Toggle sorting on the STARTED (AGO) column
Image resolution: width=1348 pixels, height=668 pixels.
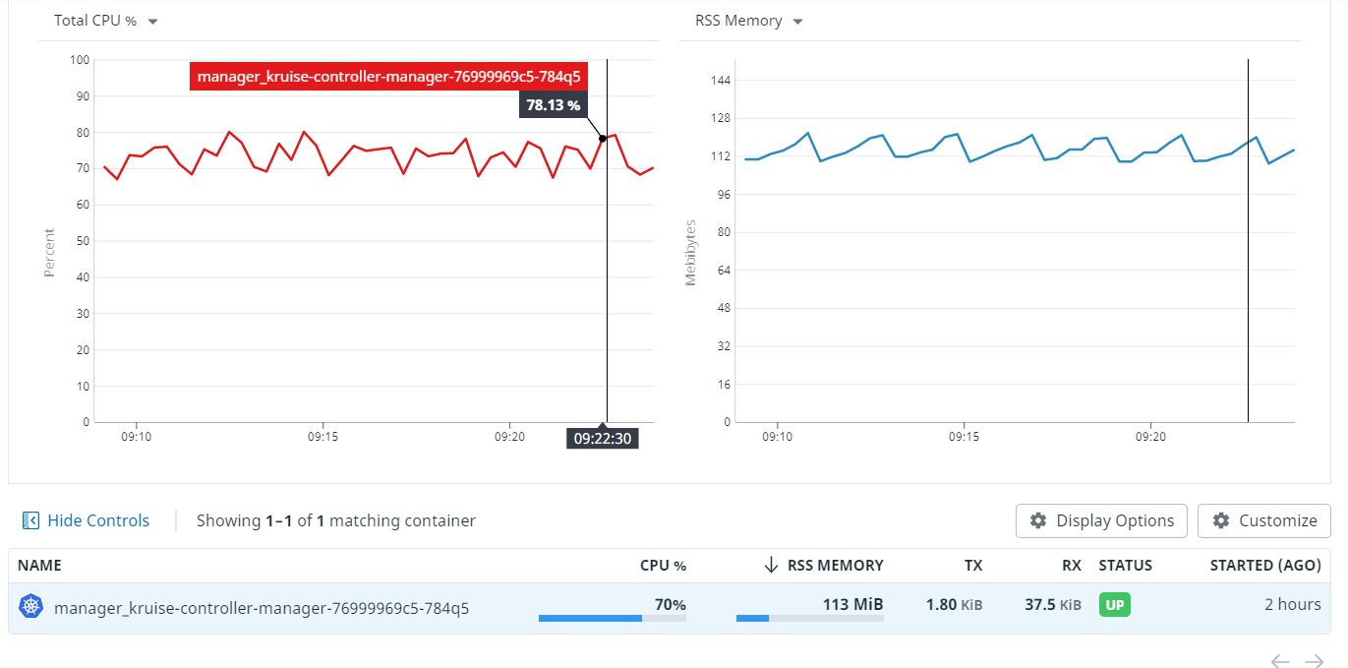click(1264, 565)
